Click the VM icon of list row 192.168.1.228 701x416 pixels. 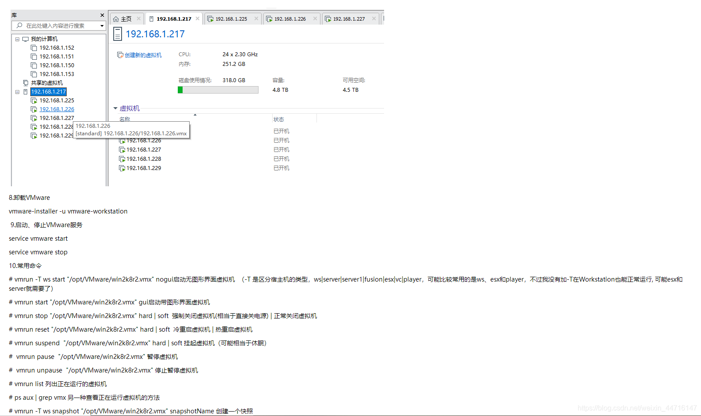[x=122, y=159]
